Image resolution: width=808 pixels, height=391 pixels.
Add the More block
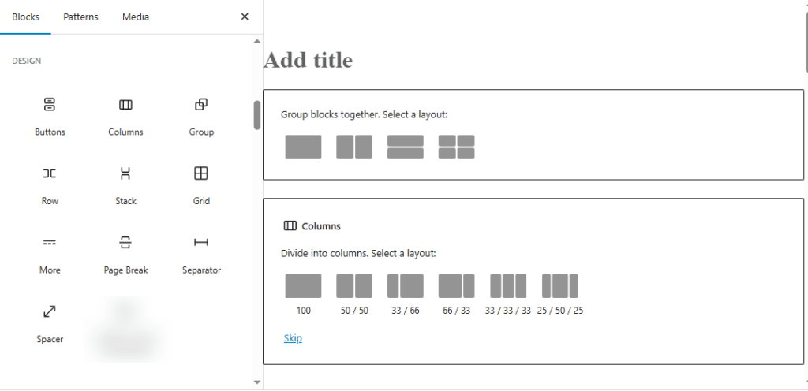tap(50, 253)
